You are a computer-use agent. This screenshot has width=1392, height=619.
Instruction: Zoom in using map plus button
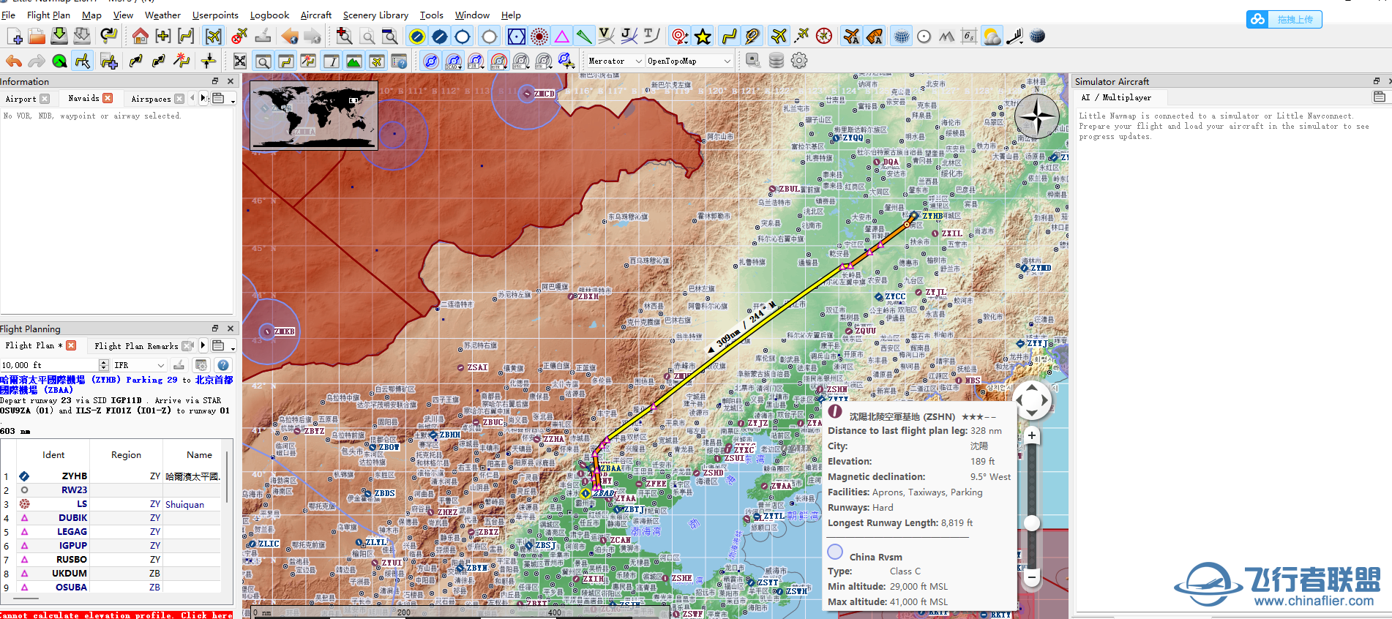pyautogui.click(x=1032, y=435)
